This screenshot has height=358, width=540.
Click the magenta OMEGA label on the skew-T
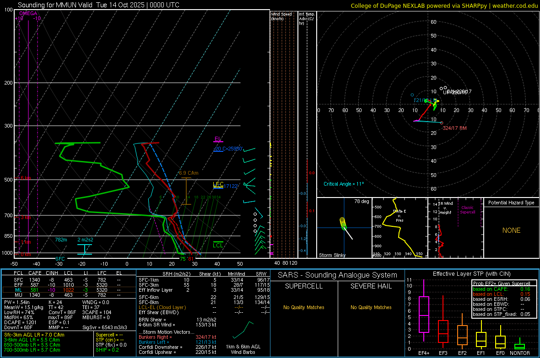click(x=28, y=13)
